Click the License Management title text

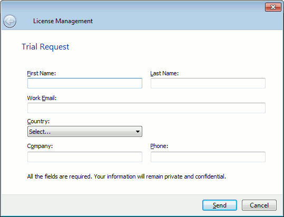(x=63, y=21)
